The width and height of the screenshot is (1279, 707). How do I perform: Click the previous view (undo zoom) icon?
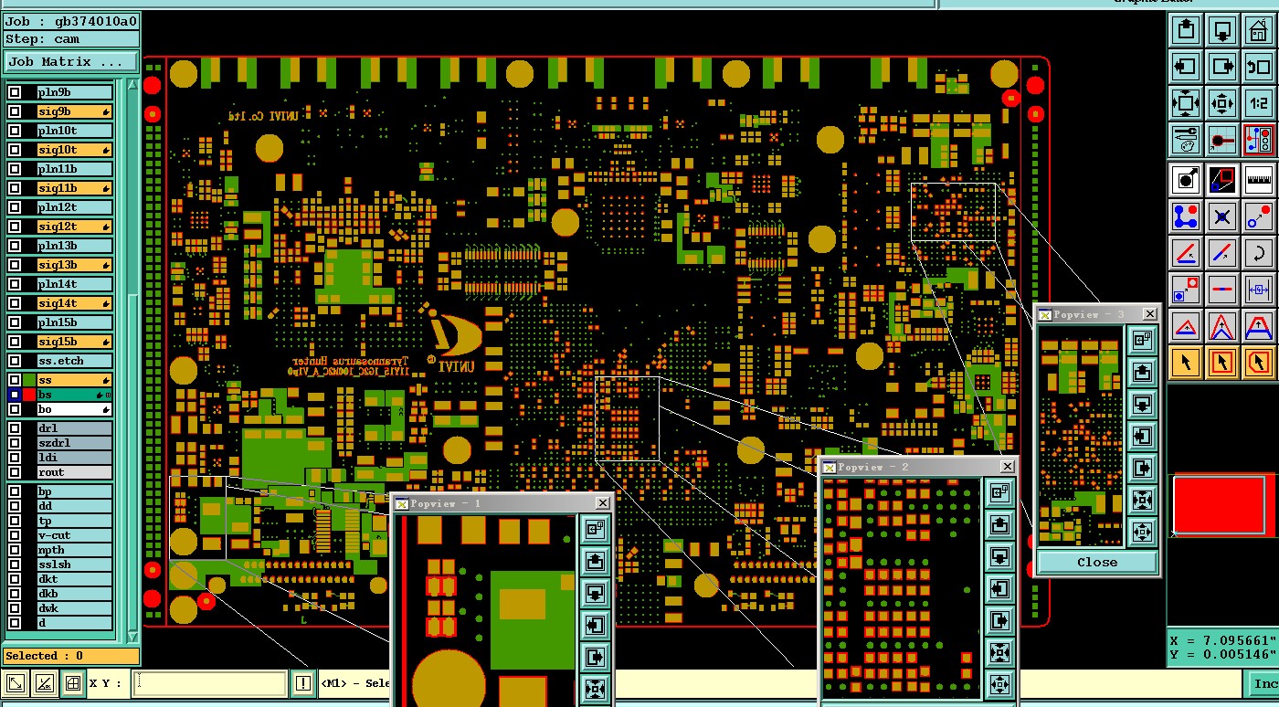point(1259,66)
